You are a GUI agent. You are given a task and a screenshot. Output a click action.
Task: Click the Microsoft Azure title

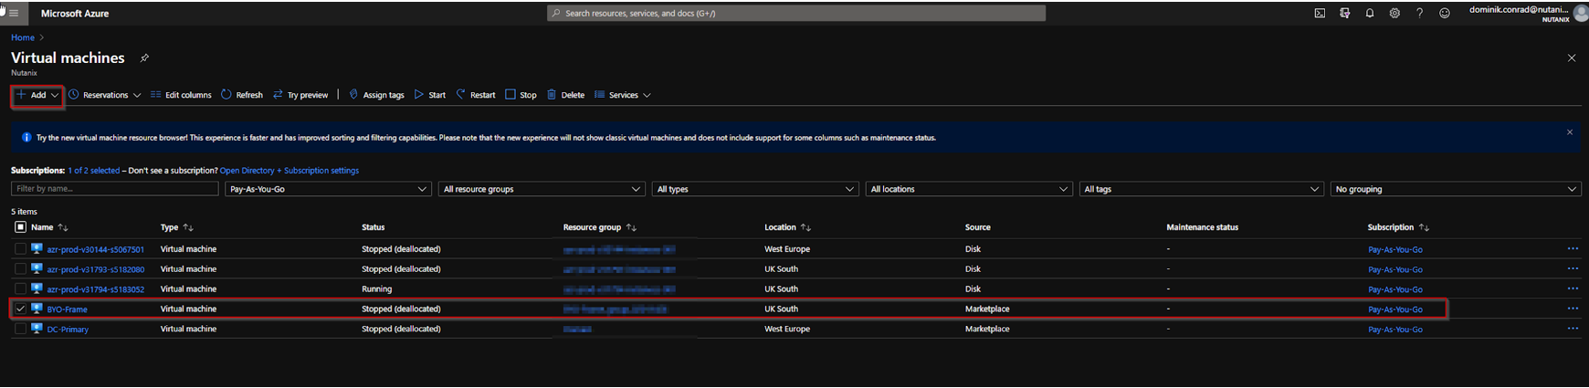[75, 14]
